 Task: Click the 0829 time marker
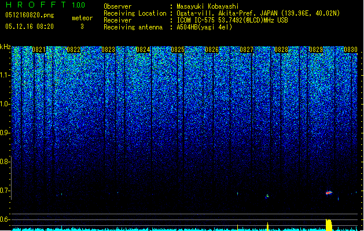(316, 50)
